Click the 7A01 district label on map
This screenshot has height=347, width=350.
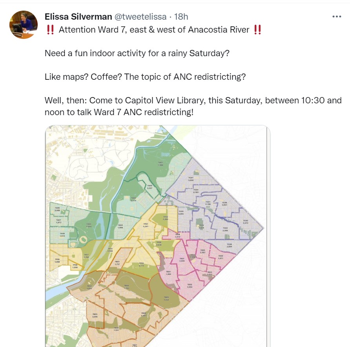(x=160, y=164)
